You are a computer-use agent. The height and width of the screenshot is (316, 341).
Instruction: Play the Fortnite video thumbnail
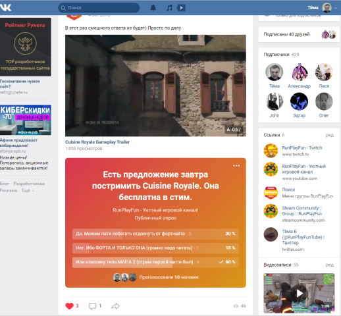point(299,293)
